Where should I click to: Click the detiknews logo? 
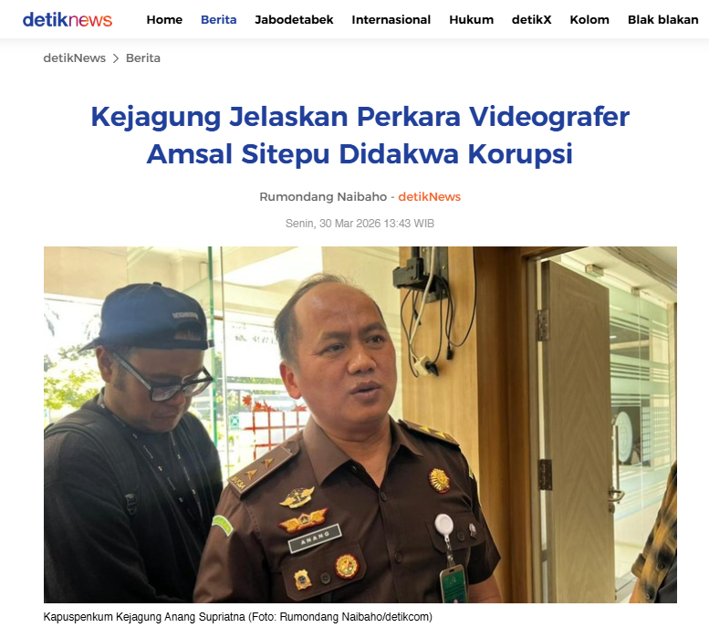(x=68, y=19)
